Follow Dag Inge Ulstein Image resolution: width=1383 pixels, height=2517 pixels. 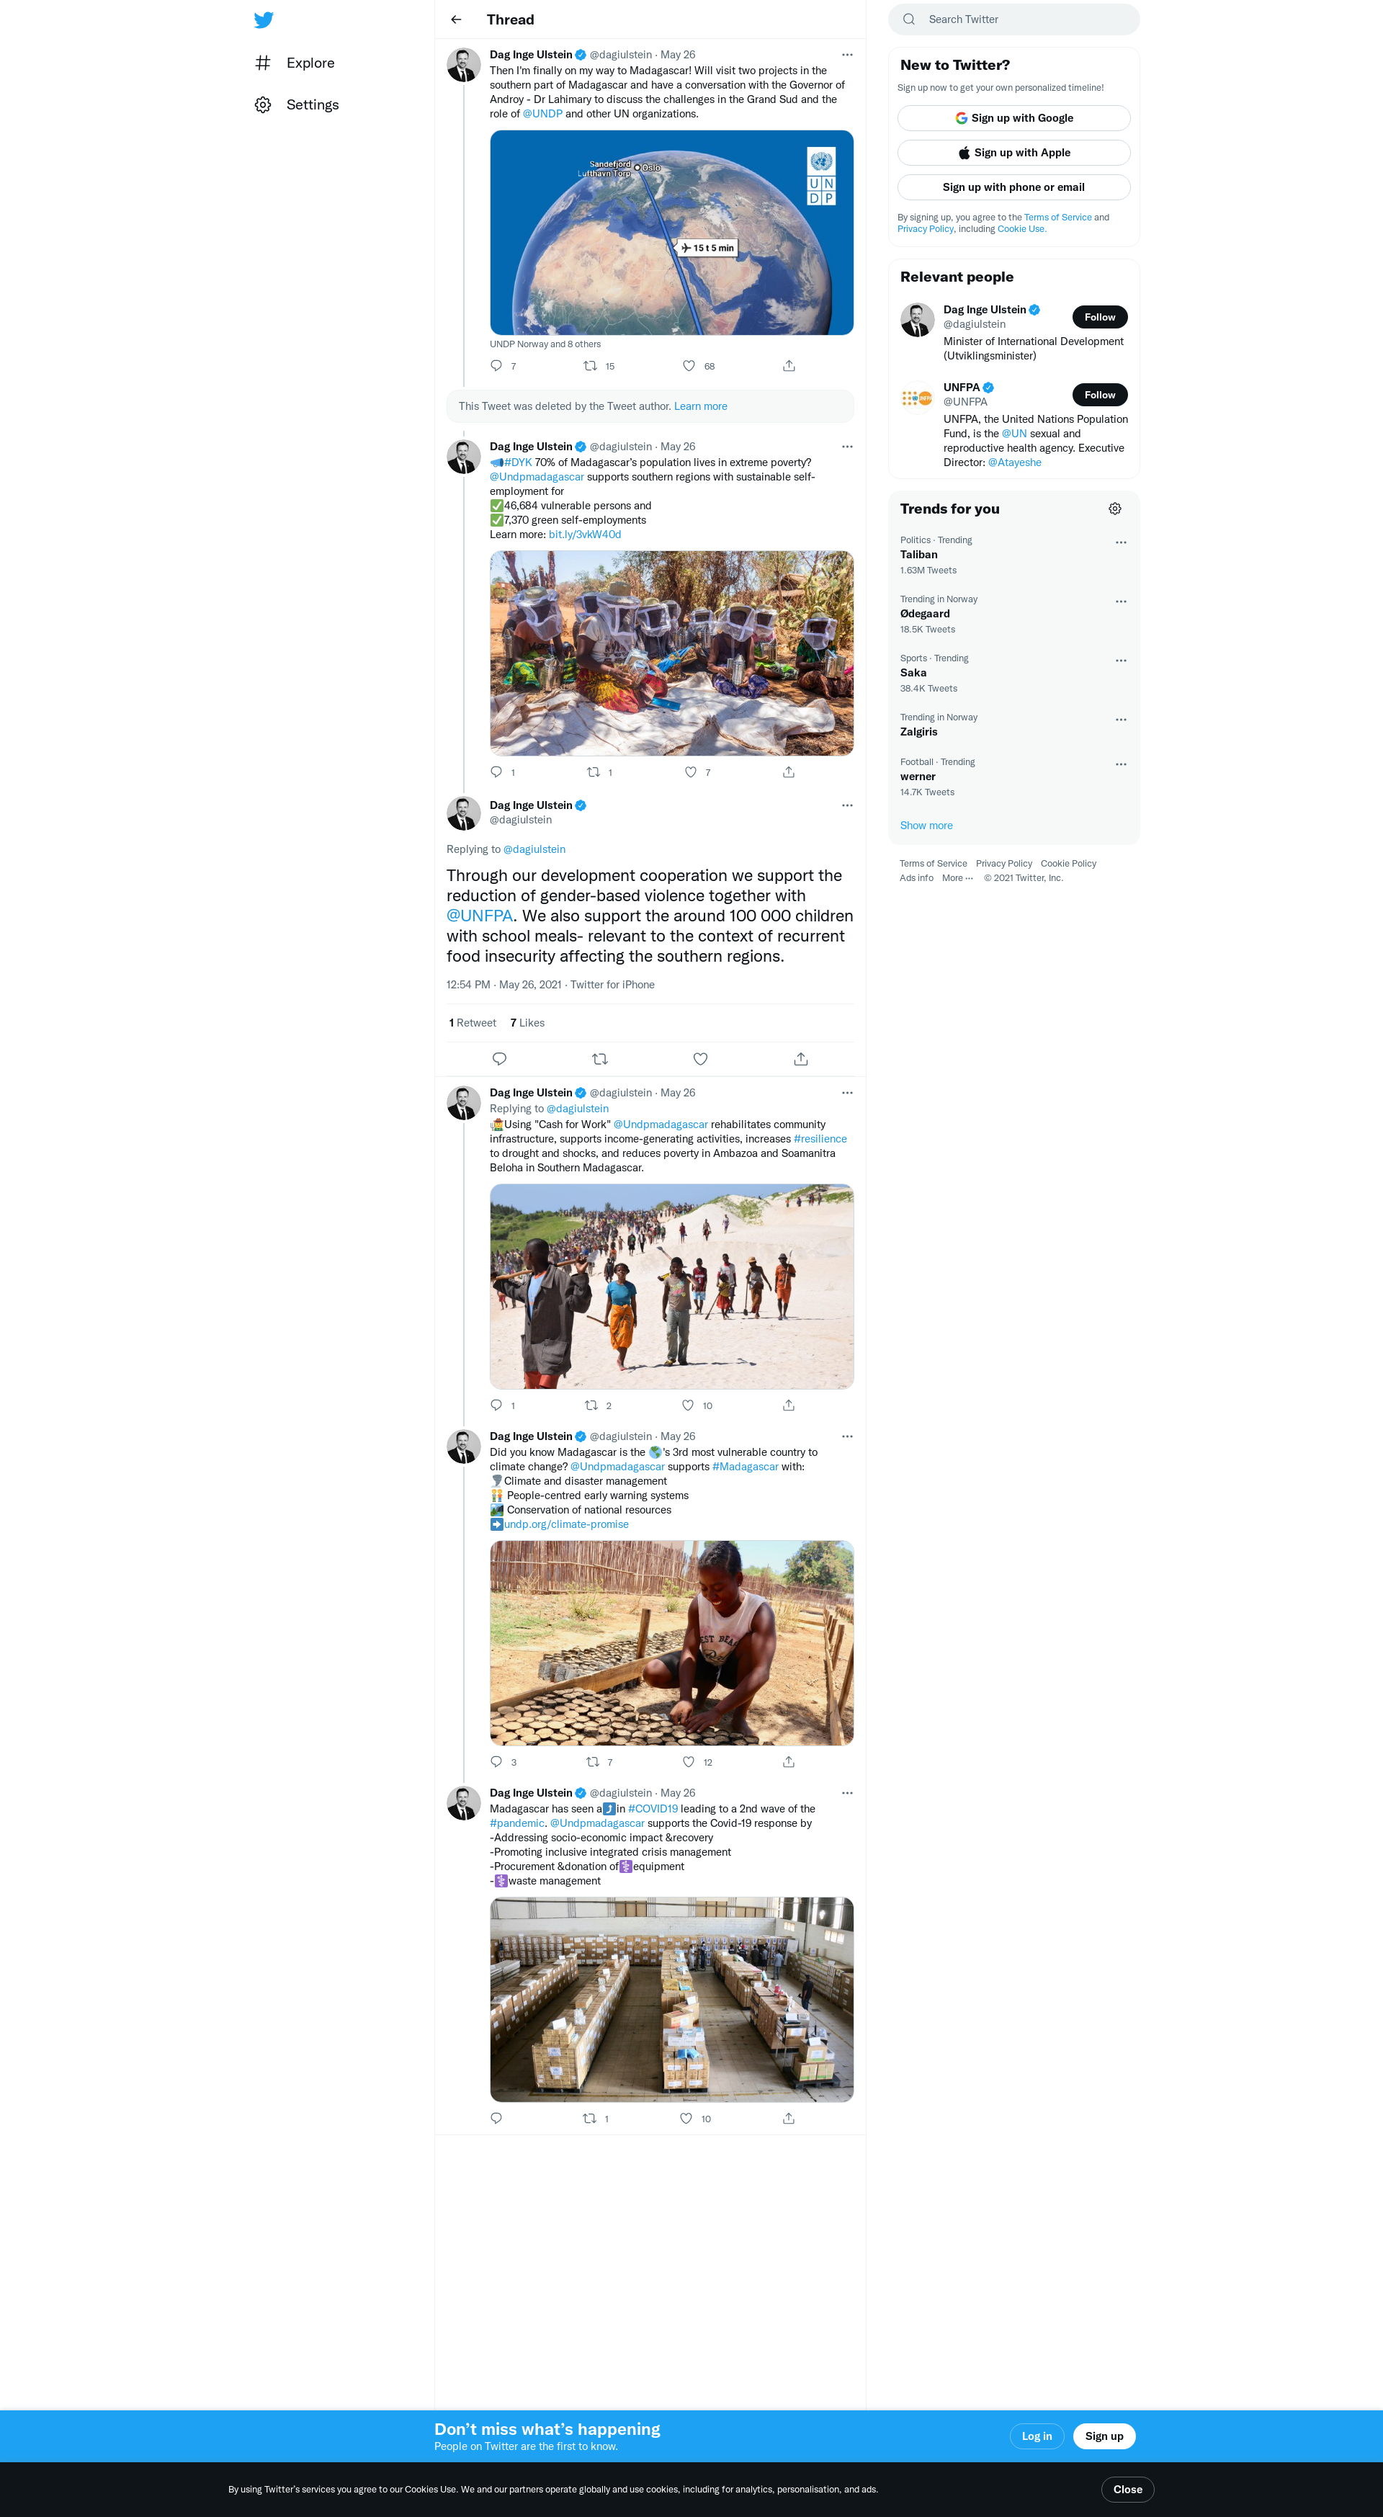1100,316
